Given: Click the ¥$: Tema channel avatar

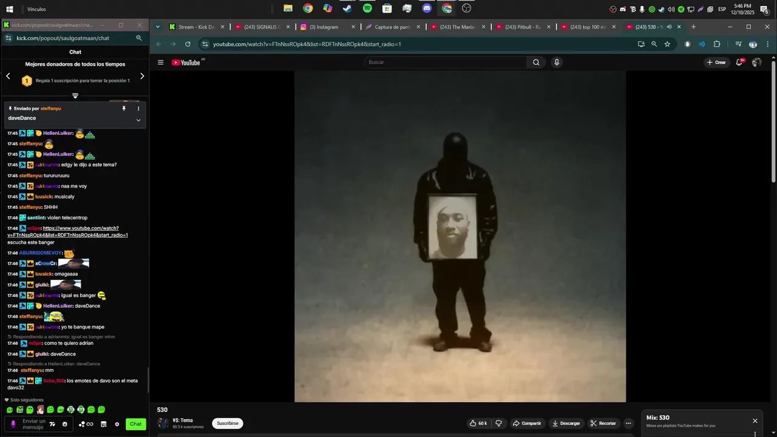Looking at the screenshot, I should [163, 423].
